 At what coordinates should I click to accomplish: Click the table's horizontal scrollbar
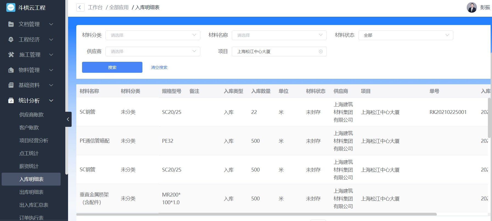pyautogui.click(x=256, y=214)
